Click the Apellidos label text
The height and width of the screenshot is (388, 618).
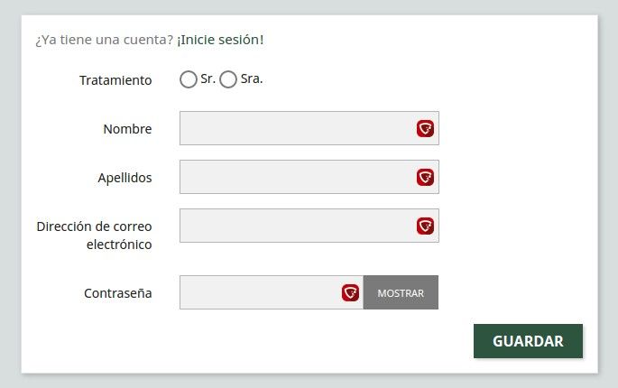[x=125, y=178]
